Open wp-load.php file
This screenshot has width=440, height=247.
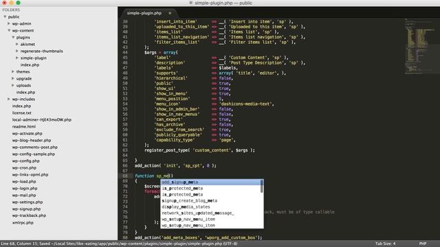pos(24,181)
